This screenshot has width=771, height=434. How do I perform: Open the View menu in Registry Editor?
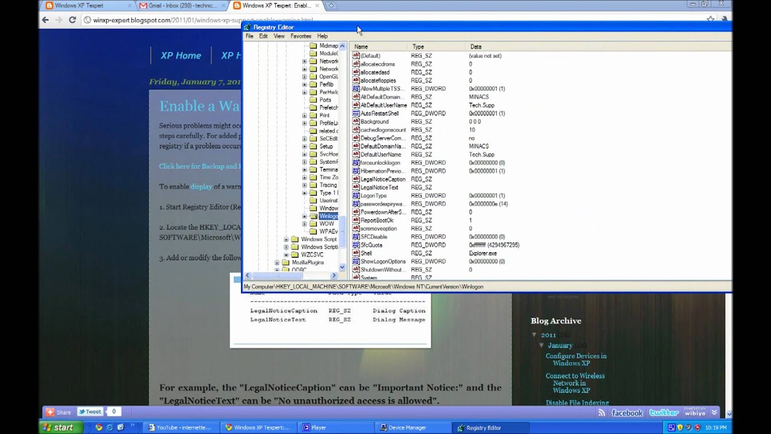[x=279, y=36]
